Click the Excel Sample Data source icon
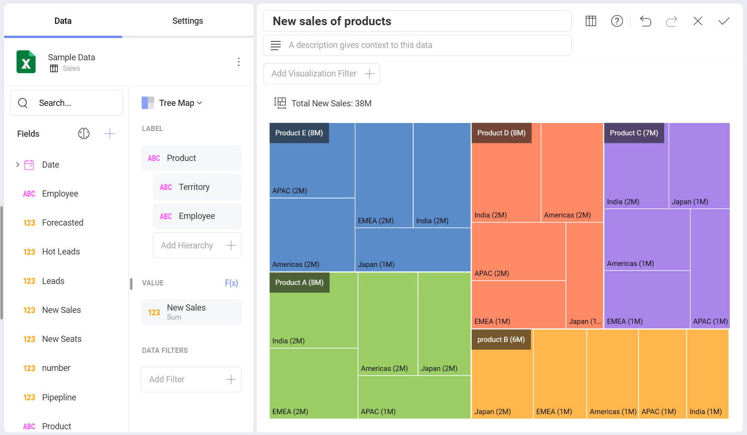747x435 pixels. click(x=26, y=62)
